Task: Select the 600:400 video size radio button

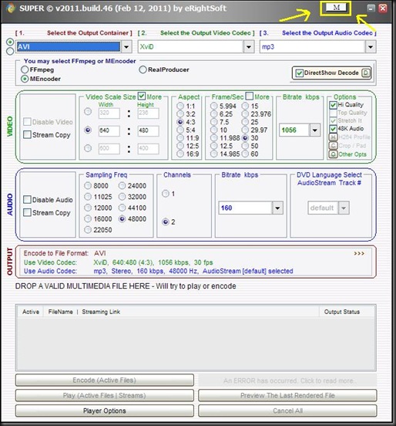Action: [x=88, y=148]
